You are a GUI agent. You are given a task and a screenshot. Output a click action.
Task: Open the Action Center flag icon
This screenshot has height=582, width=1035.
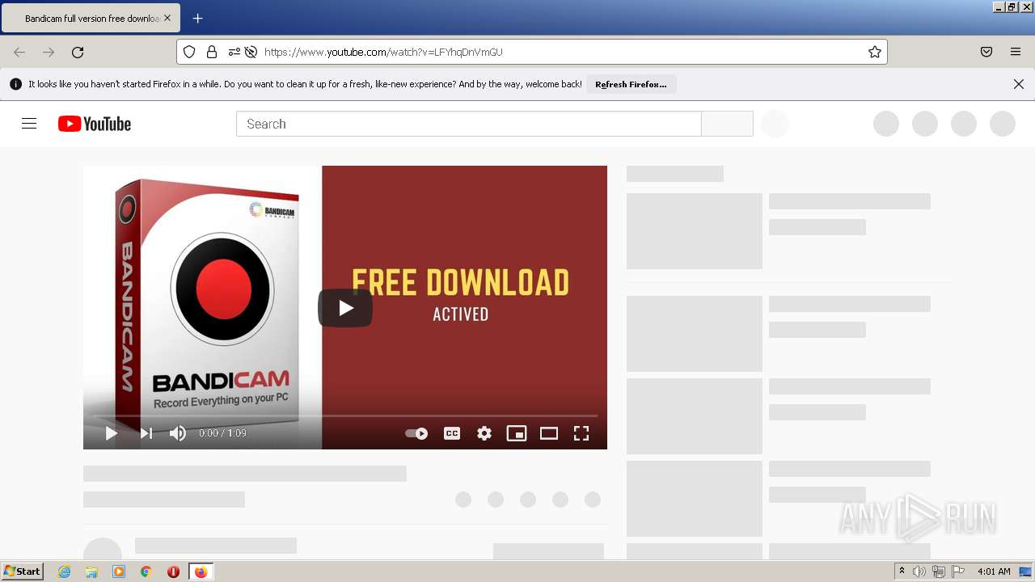(x=957, y=571)
